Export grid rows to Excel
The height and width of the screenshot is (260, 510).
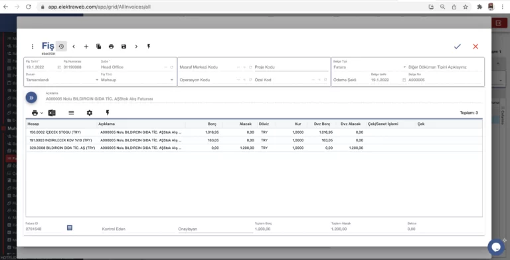click(52, 113)
